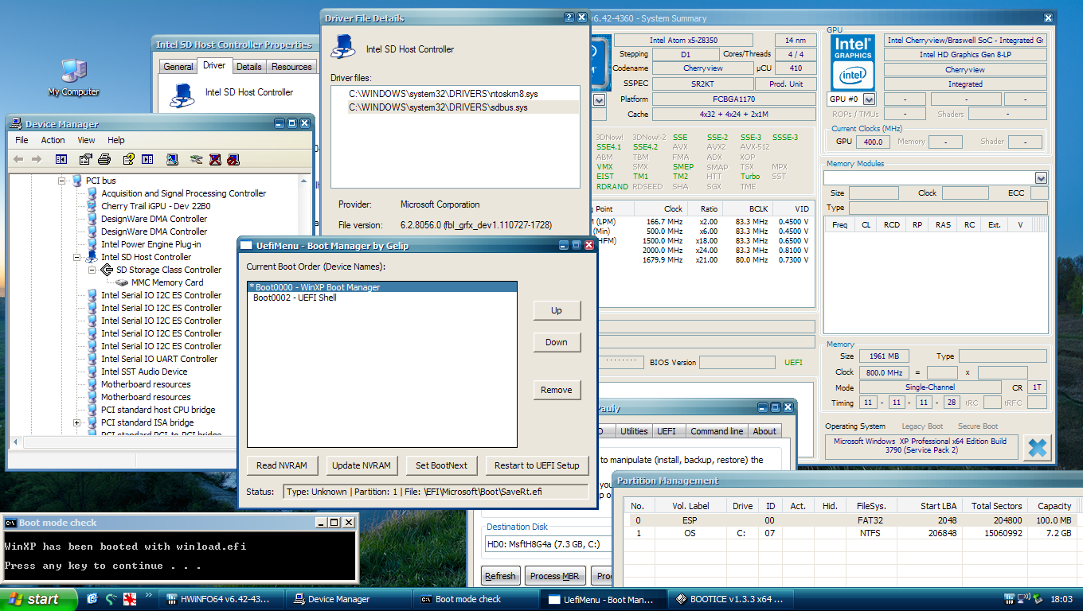Click the Update NVRAM button
The width and height of the screenshot is (1083, 611).
tap(362, 465)
